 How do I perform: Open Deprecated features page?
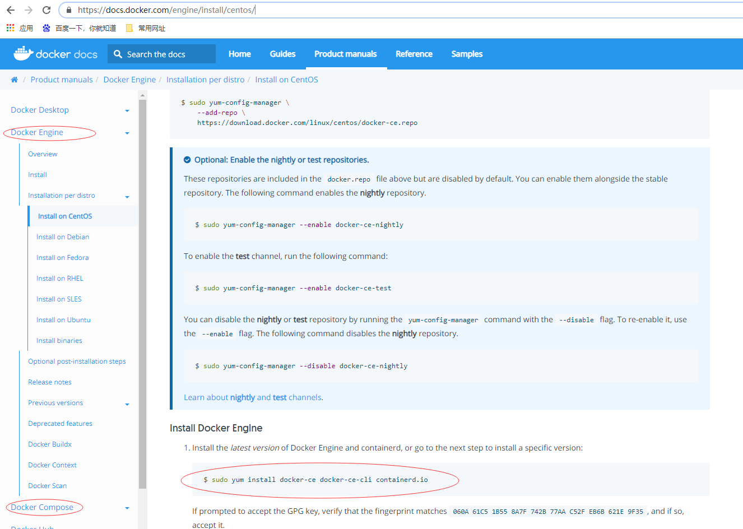(x=60, y=424)
